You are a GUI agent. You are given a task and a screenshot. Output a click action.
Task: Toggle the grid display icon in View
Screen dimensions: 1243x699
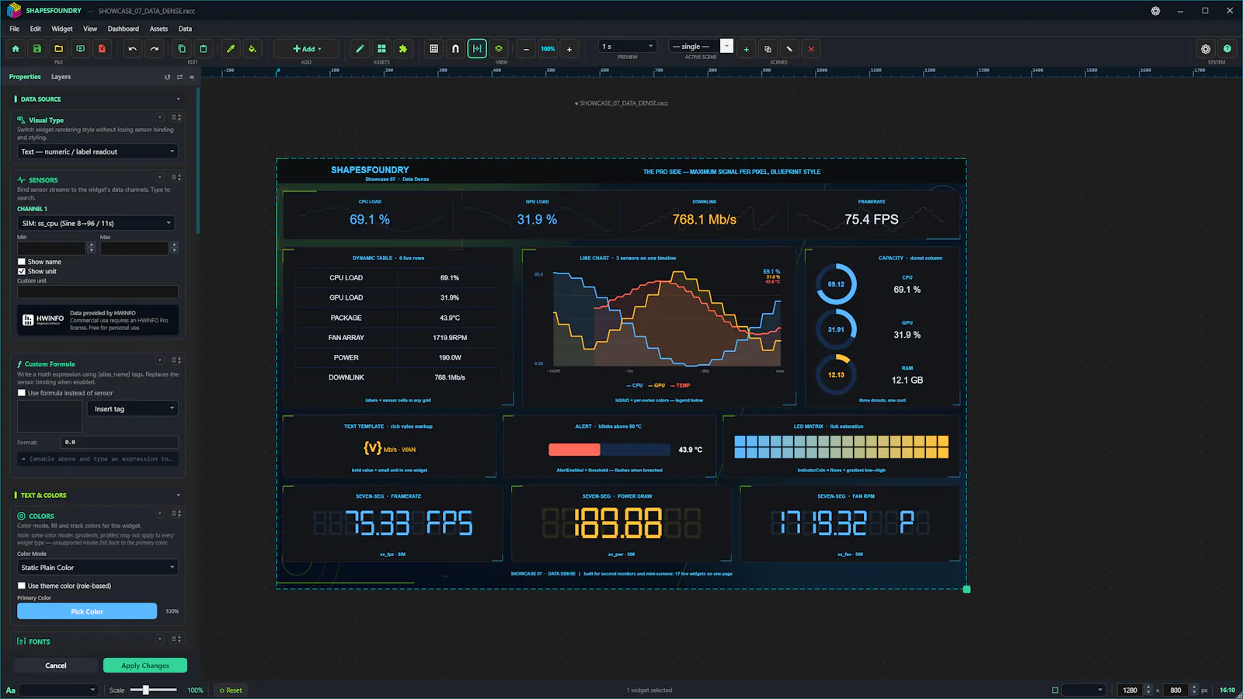(x=434, y=49)
